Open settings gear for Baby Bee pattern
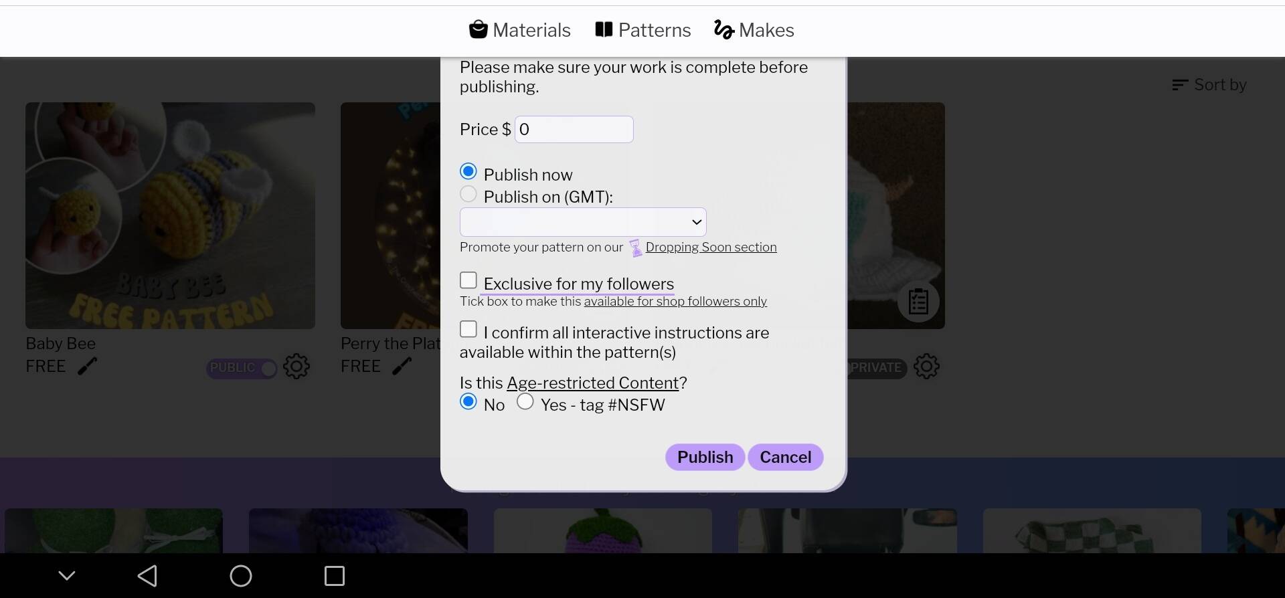Image resolution: width=1285 pixels, height=598 pixels. click(x=296, y=367)
